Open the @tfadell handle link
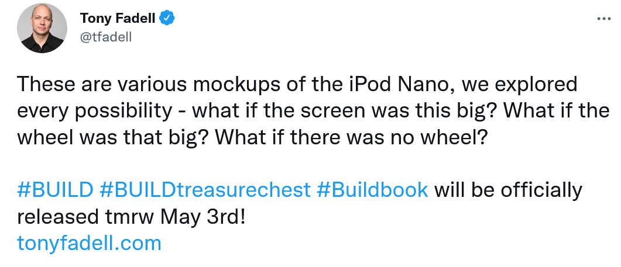The width and height of the screenshot is (621, 267). 105,37
